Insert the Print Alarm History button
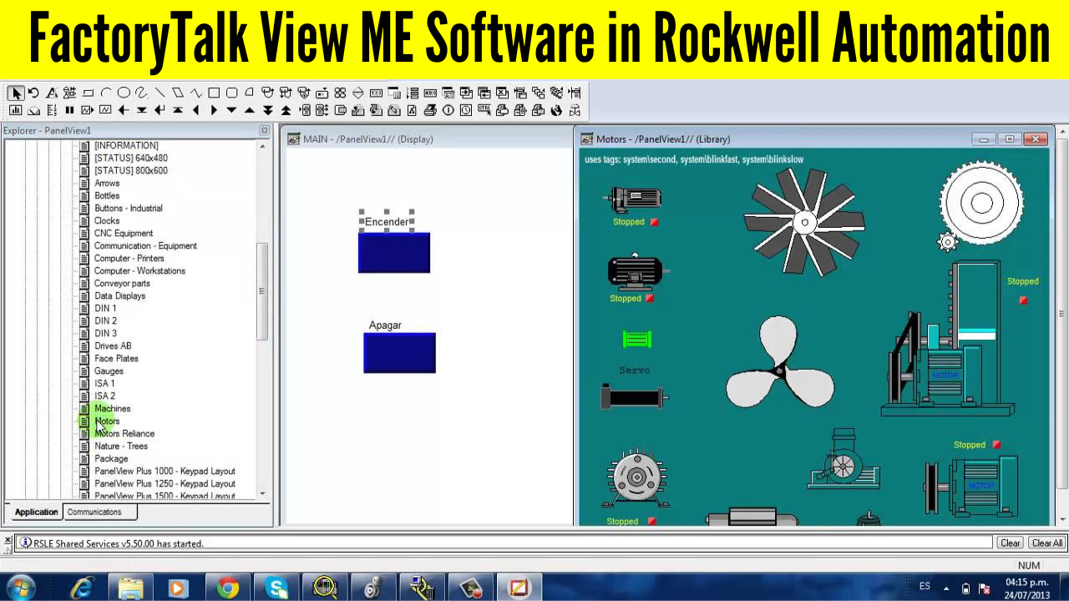 430,110
